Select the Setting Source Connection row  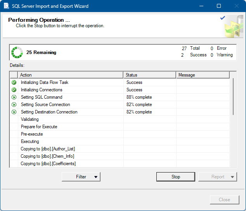tap(120, 105)
